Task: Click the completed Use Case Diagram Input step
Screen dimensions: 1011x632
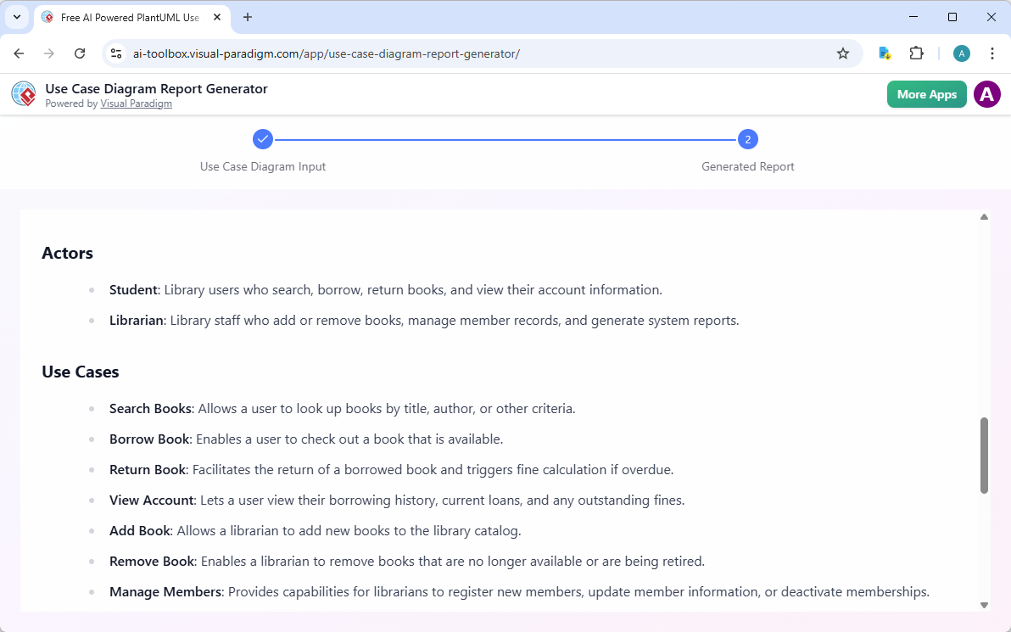Action: (263, 138)
